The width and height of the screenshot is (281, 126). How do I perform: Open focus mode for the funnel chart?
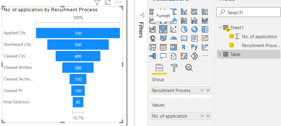pyautogui.click(x=108, y=2)
